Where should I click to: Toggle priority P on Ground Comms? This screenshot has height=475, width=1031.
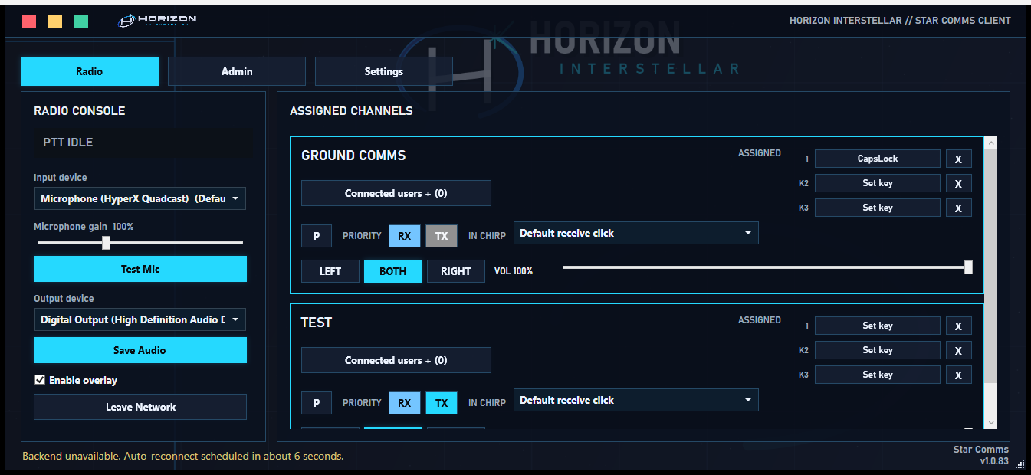pyautogui.click(x=317, y=236)
